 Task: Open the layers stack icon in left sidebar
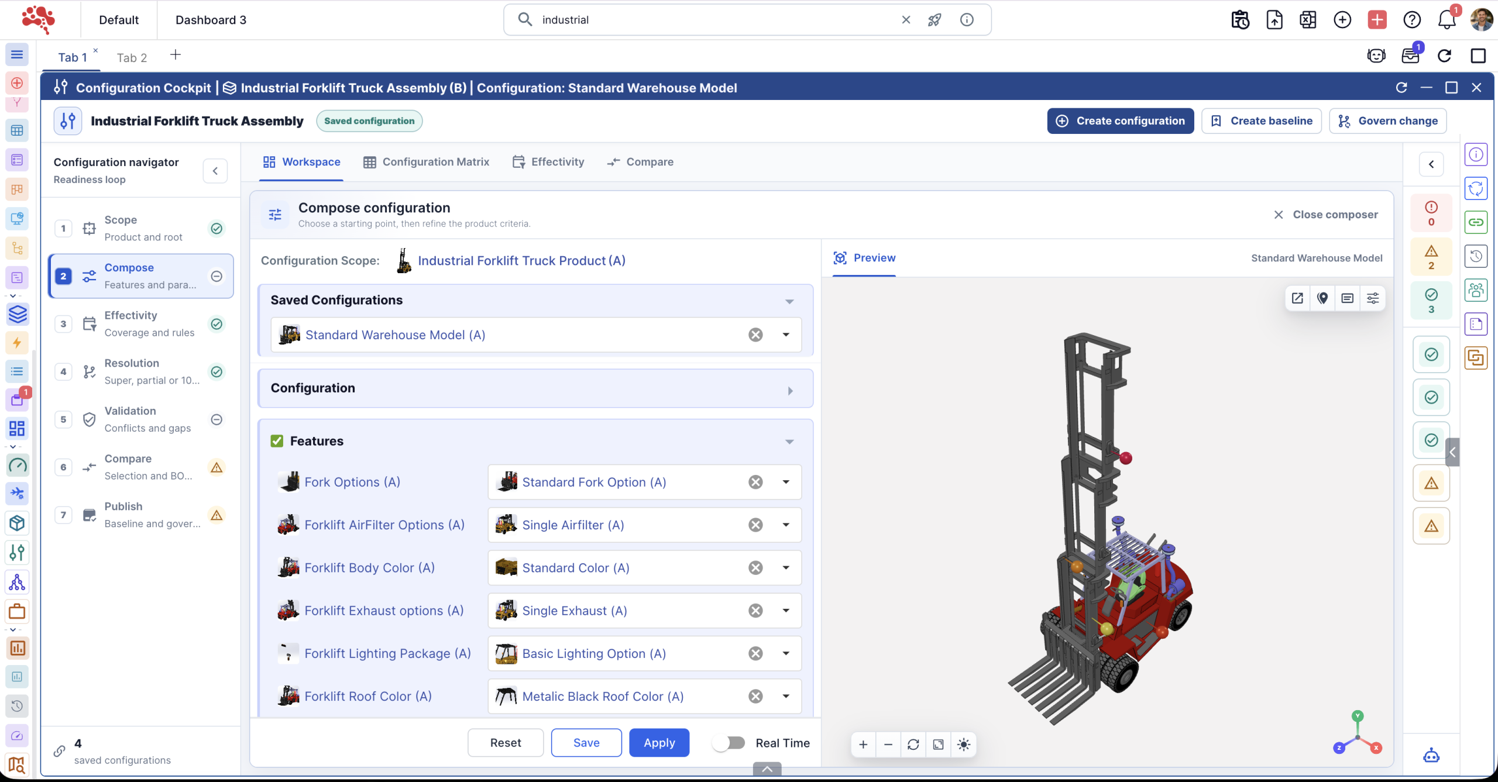click(18, 314)
